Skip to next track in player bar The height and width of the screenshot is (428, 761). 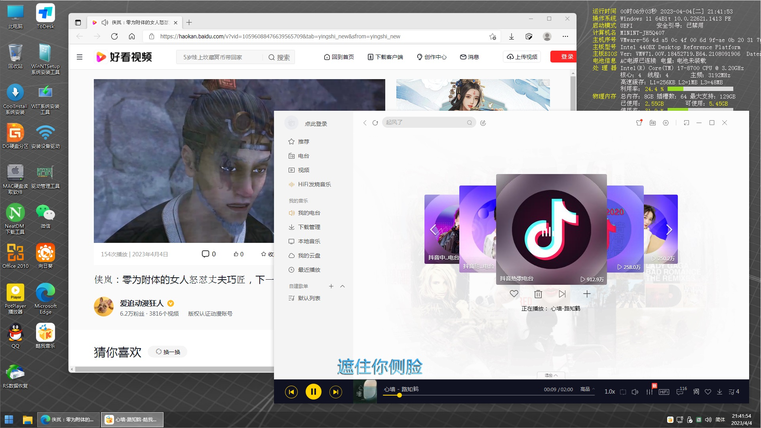click(335, 392)
